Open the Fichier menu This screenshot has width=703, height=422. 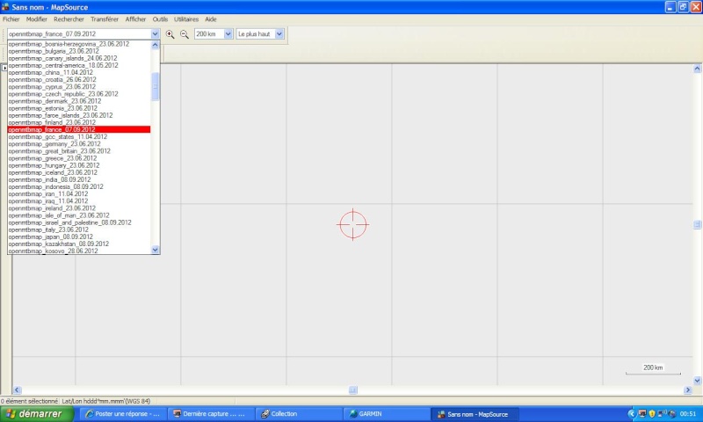(x=11, y=19)
